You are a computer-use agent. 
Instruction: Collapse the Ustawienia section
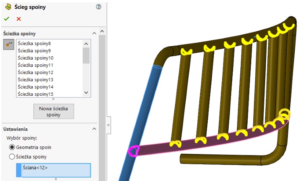click(x=94, y=129)
